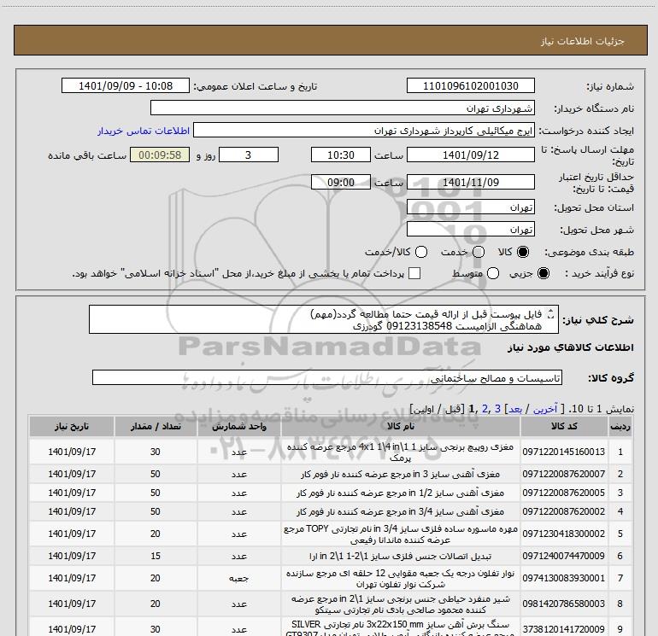Click item name سنگ برش آهن SILVER
Image resolution: width=658 pixels, height=636 pixels.
click(x=400, y=629)
